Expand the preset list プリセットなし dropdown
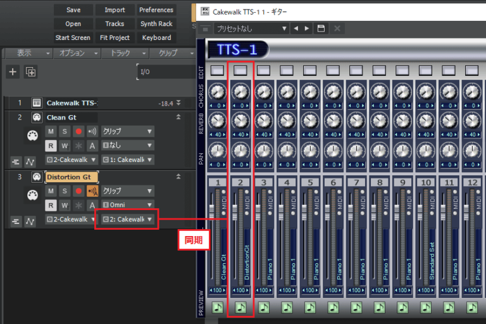This screenshot has height=324, width=486. coord(251,28)
